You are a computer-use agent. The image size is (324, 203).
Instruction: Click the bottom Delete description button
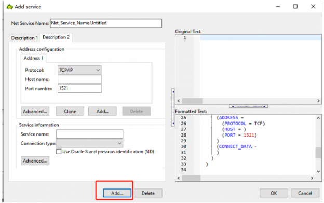tap(148, 193)
